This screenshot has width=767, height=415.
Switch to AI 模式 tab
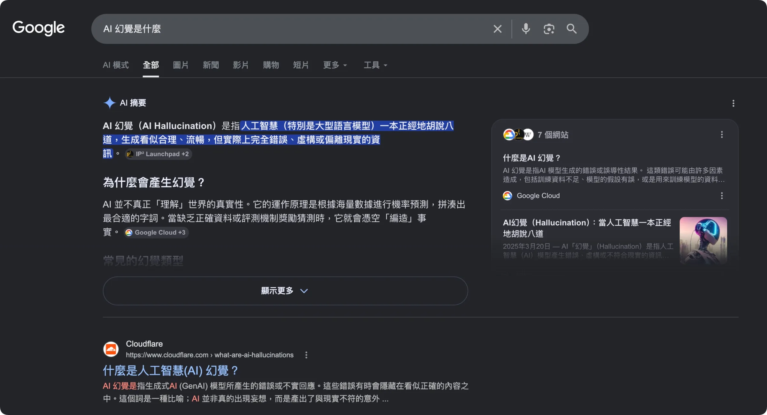pos(116,65)
